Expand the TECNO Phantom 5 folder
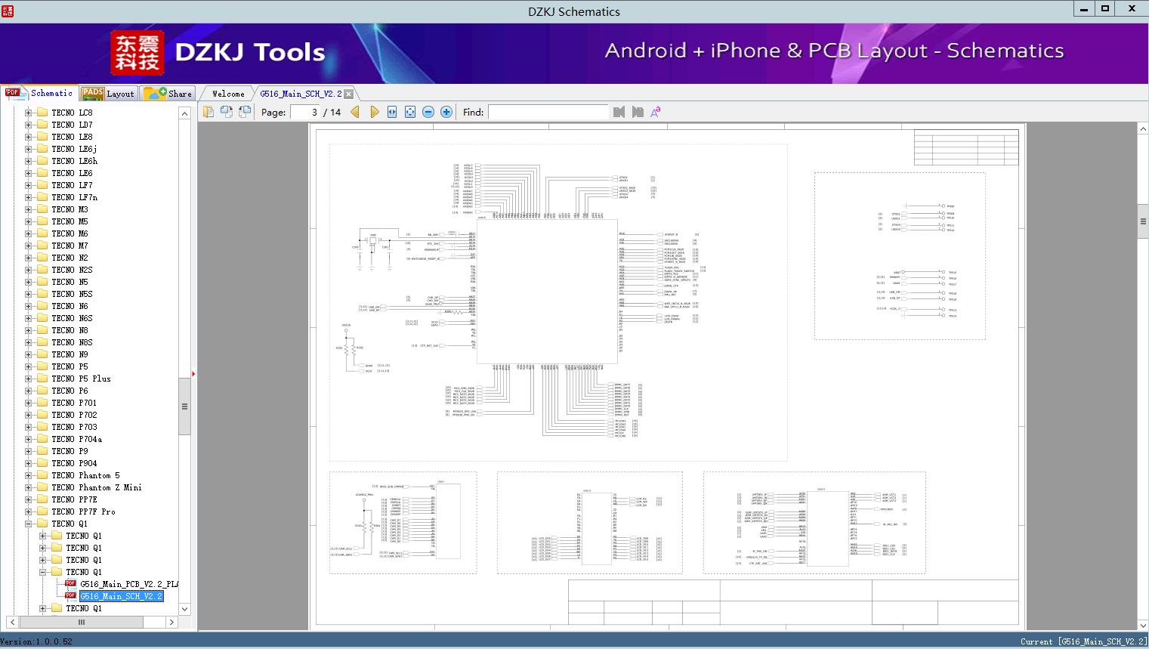The height and width of the screenshot is (649, 1149). pos(29,475)
